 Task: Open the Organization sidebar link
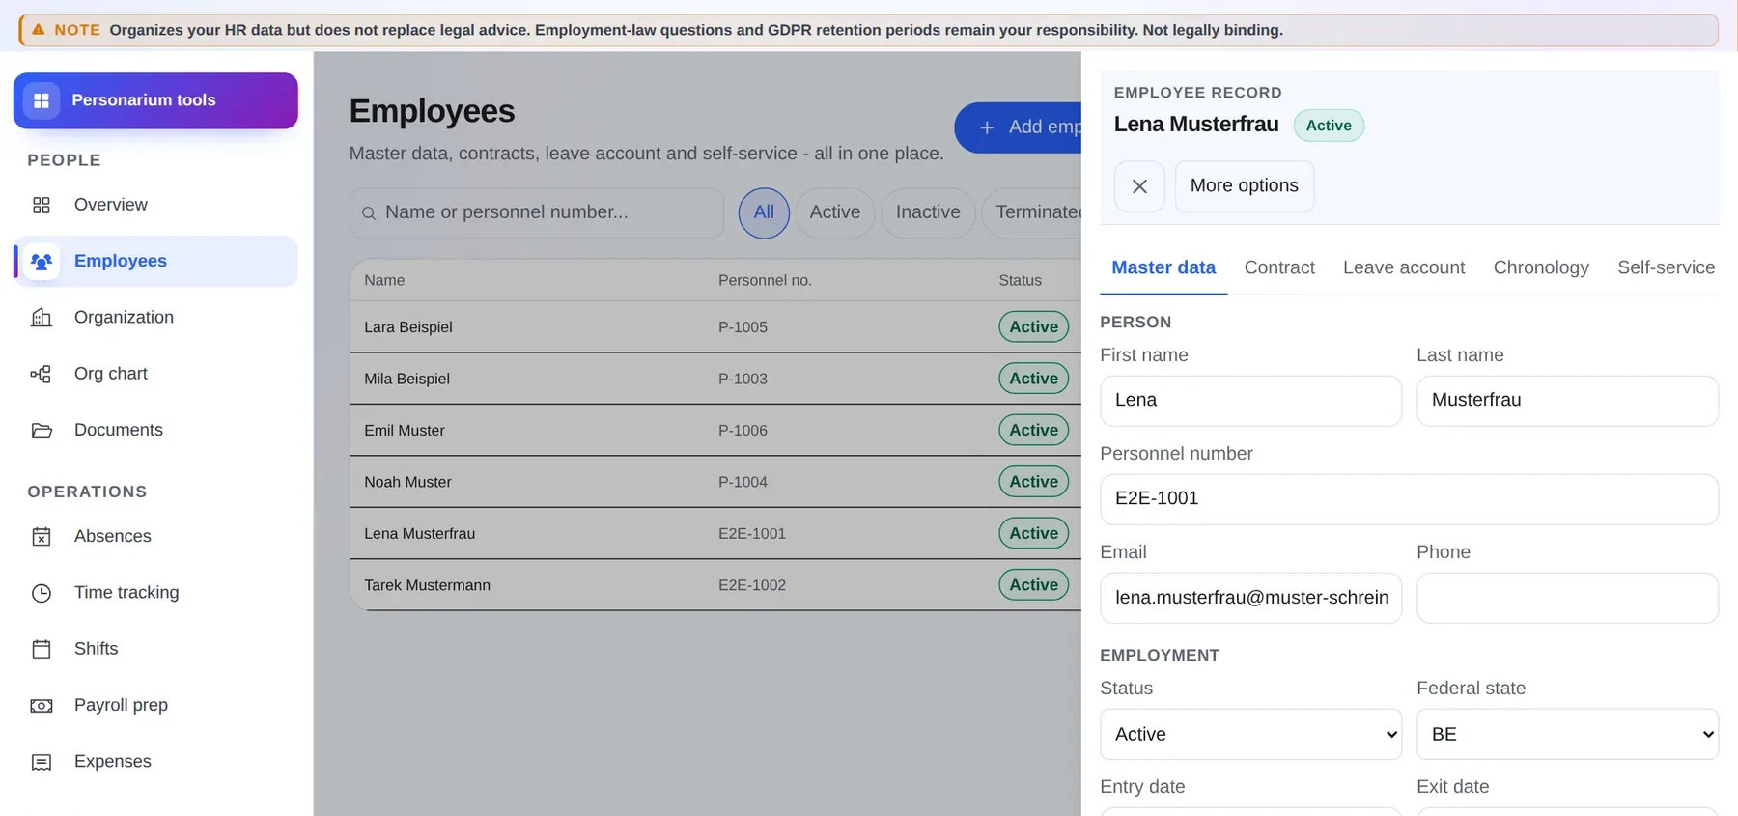155,318
